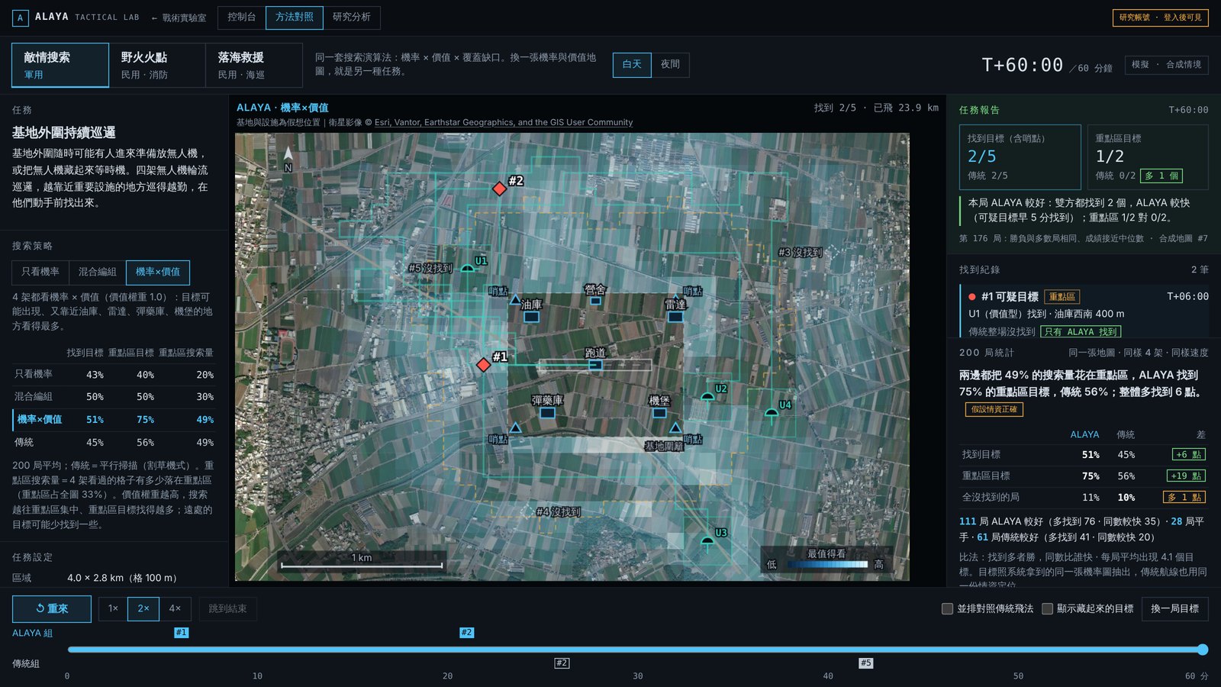Image resolution: width=1221 pixels, height=687 pixels.
Task: Set playback speed to 1×
Action: coord(113,609)
